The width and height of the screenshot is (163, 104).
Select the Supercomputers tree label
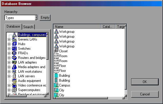coord(29,90)
